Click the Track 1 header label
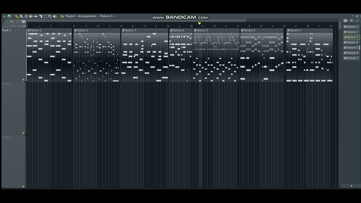 (x=6, y=30)
